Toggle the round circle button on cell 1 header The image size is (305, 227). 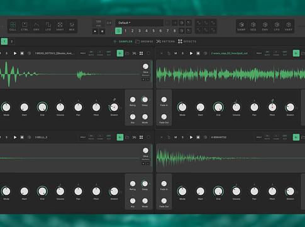[x=148, y=54]
